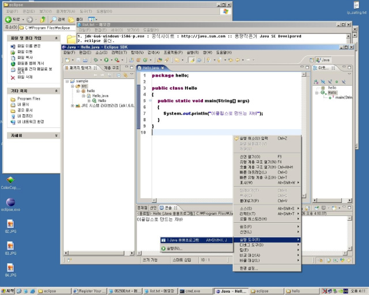Click the address bar in Explorer window

click(47, 28)
